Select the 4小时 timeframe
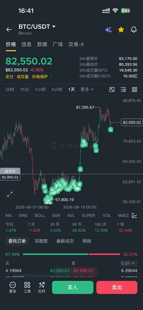143x310 pixels. (57, 89)
